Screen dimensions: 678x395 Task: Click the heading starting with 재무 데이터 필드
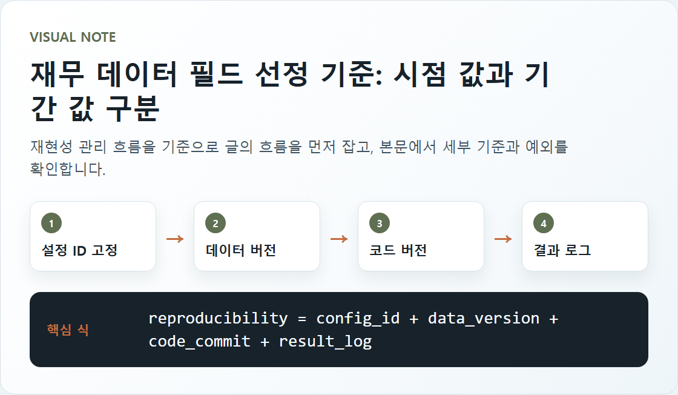(x=290, y=91)
